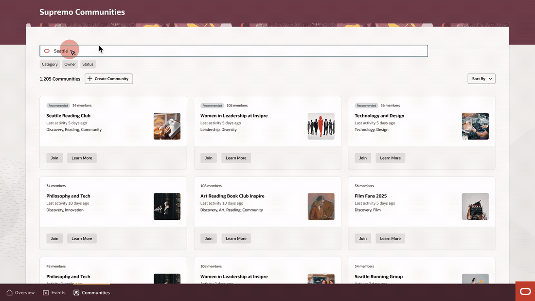Open Women in Leadership silhouettes thumbnail
Viewport: 535px width, 301px height.
[321, 126]
